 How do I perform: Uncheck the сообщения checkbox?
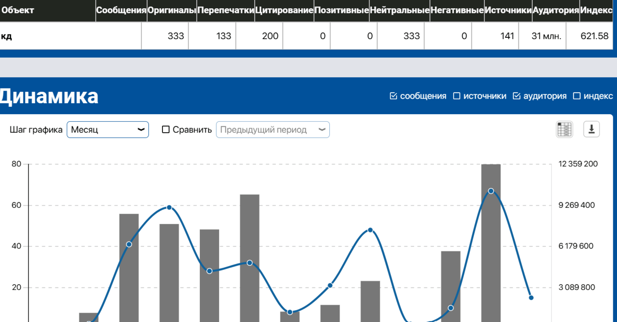(x=393, y=96)
